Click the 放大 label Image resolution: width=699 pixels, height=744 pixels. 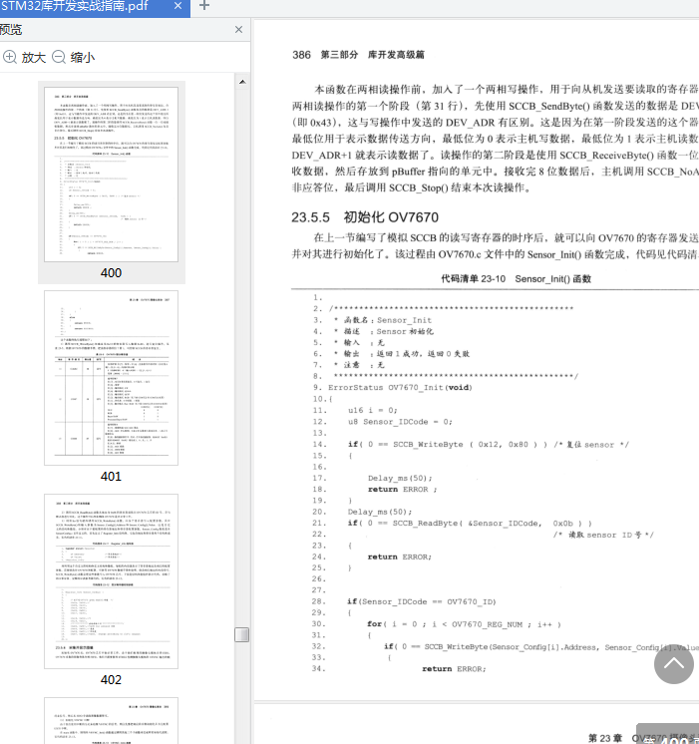33,58
